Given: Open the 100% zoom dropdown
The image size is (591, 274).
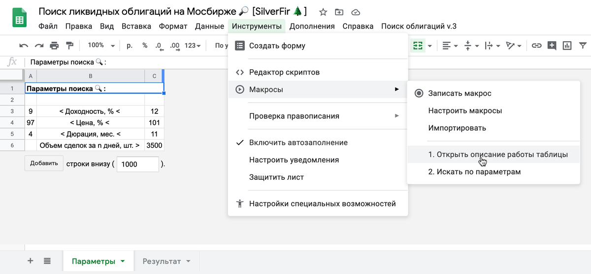Looking at the screenshot, I should point(101,46).
